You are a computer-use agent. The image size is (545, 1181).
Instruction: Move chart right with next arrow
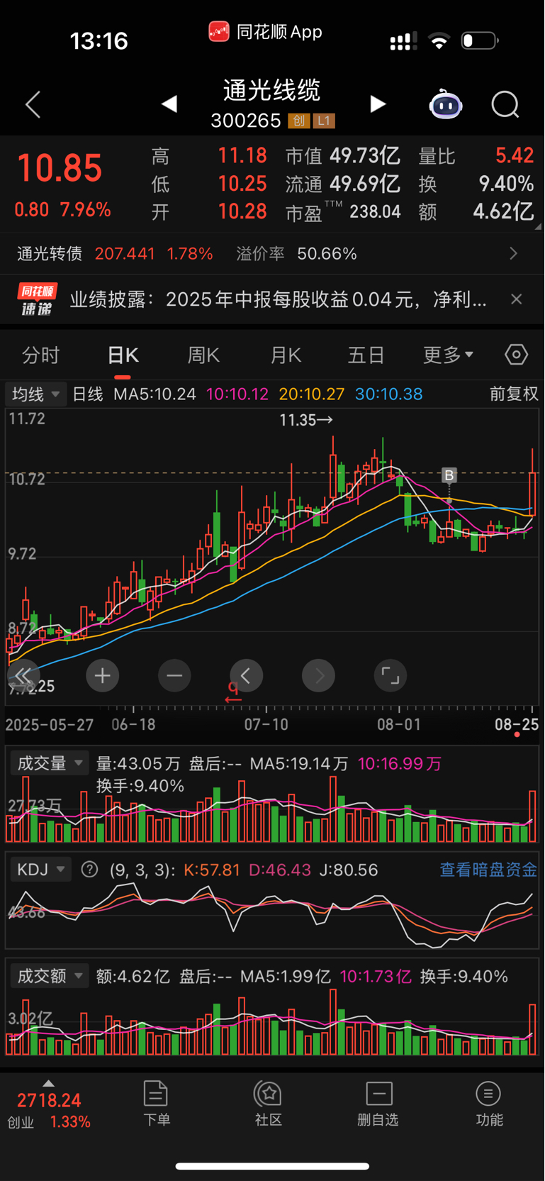319,675
